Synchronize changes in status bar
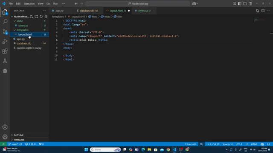The width and height of the screenshot is (273, 153). point(21,144)
